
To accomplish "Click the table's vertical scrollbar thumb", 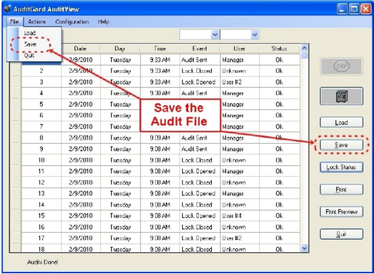I will click(x=305, y=56).
